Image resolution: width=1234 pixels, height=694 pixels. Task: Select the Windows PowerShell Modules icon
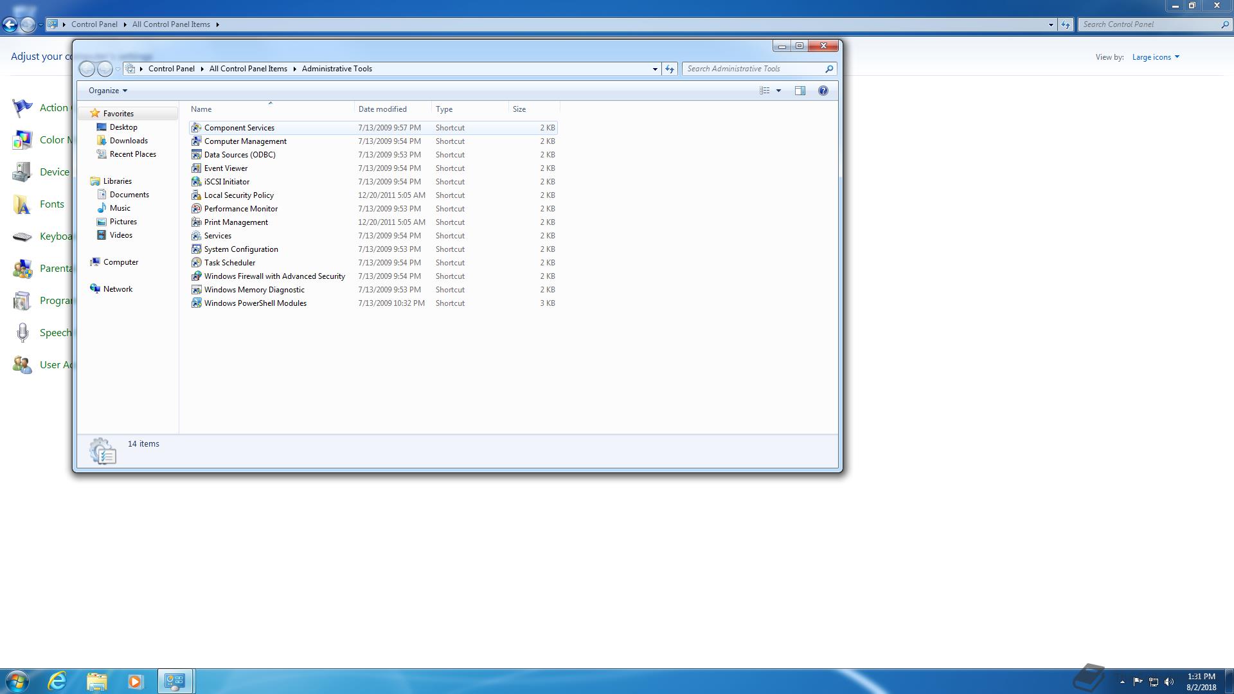point(197,303)
